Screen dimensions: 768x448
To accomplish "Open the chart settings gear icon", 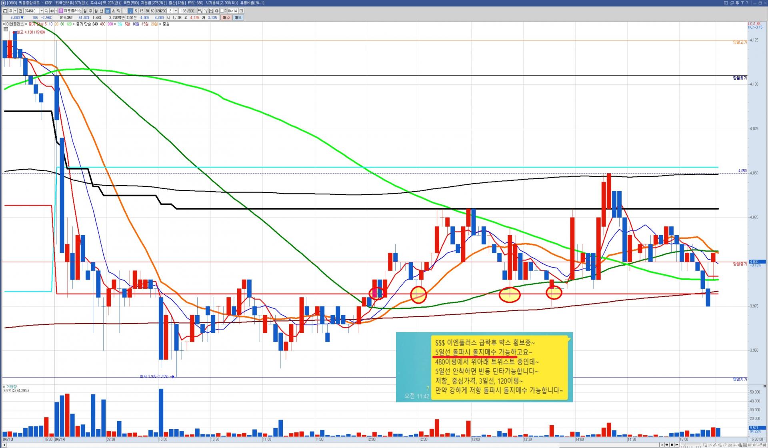I will 216,11.
